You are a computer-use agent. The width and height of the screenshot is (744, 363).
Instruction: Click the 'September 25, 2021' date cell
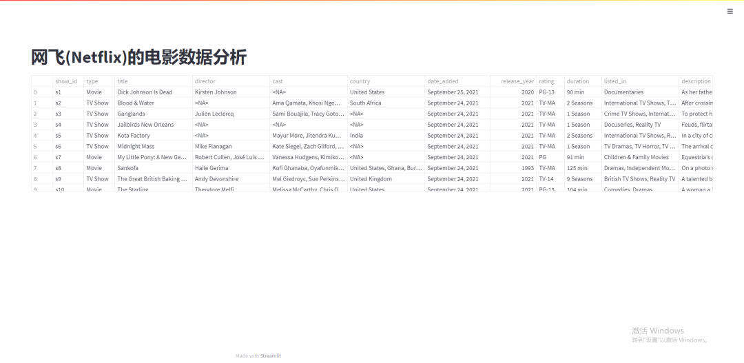pos(457,92)
